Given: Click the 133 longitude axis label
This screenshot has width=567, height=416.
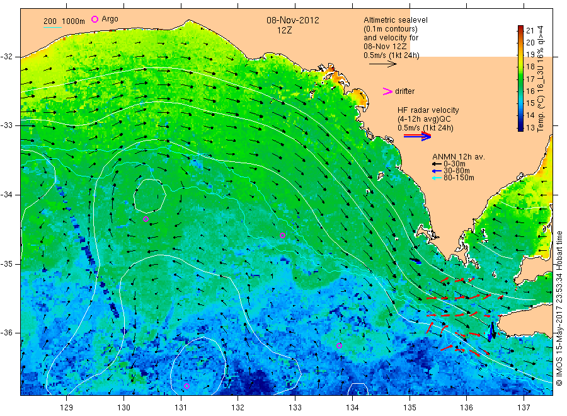Looking at the screenshot, I should tap(295, 408).
